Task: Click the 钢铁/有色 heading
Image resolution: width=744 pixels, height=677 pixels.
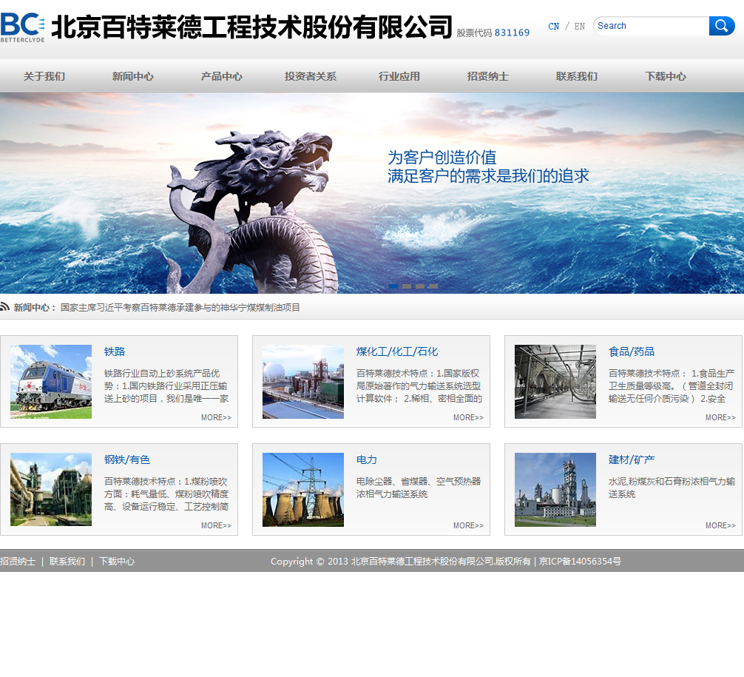Action: [x=127, y=459]
